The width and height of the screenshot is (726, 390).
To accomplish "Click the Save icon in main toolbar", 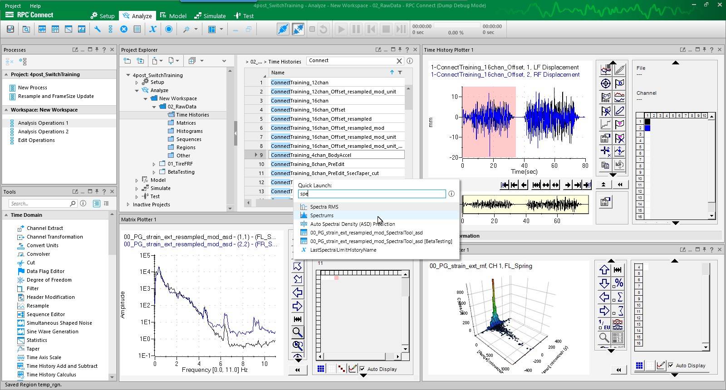I will 10,29.
